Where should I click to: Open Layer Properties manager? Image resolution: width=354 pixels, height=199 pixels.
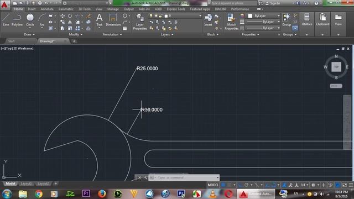(140, 22)
